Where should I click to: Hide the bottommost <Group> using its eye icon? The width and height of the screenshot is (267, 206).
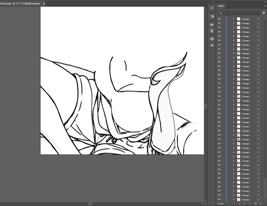[219, 200]
